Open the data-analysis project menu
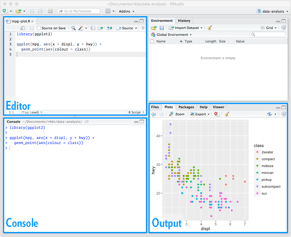Viewport: 291px width, 237px height. coord(273,11)
